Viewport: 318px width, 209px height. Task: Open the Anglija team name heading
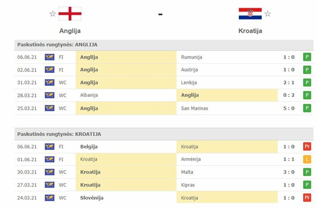(x=70, y=31)
